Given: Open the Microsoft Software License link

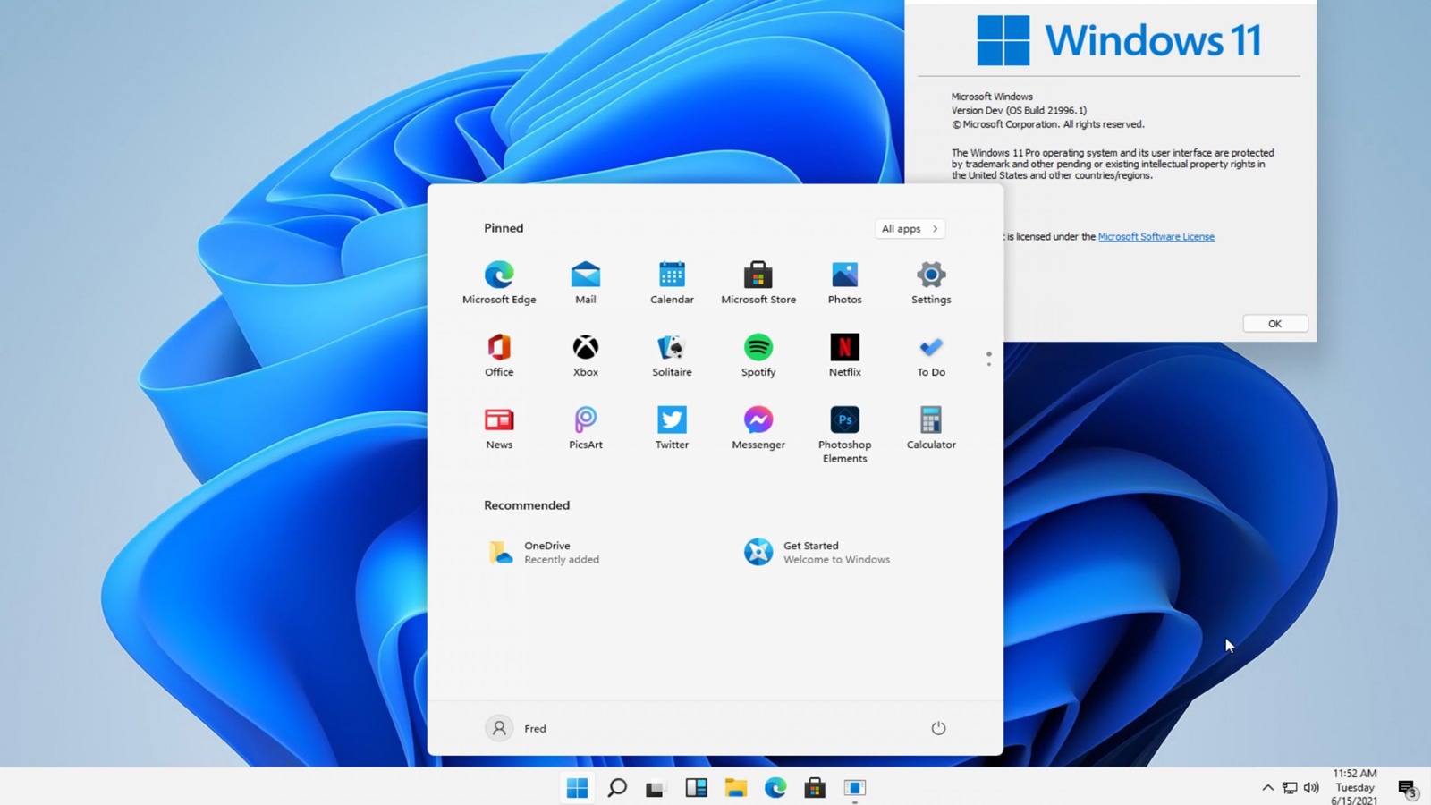Looking at the screenshot, I should coord(1156,237).
